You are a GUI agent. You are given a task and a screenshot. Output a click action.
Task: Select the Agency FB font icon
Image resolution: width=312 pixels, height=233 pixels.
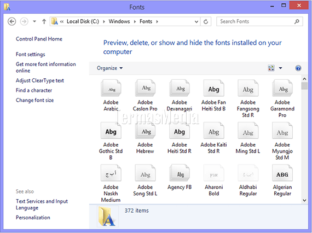tap(180, 173)
